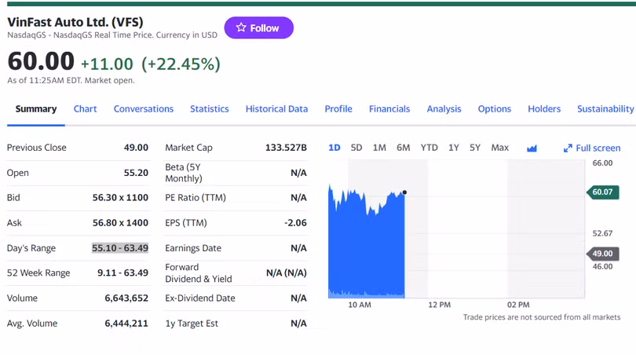
Task: Select the 5D chart range
Action: coord(356,148)
